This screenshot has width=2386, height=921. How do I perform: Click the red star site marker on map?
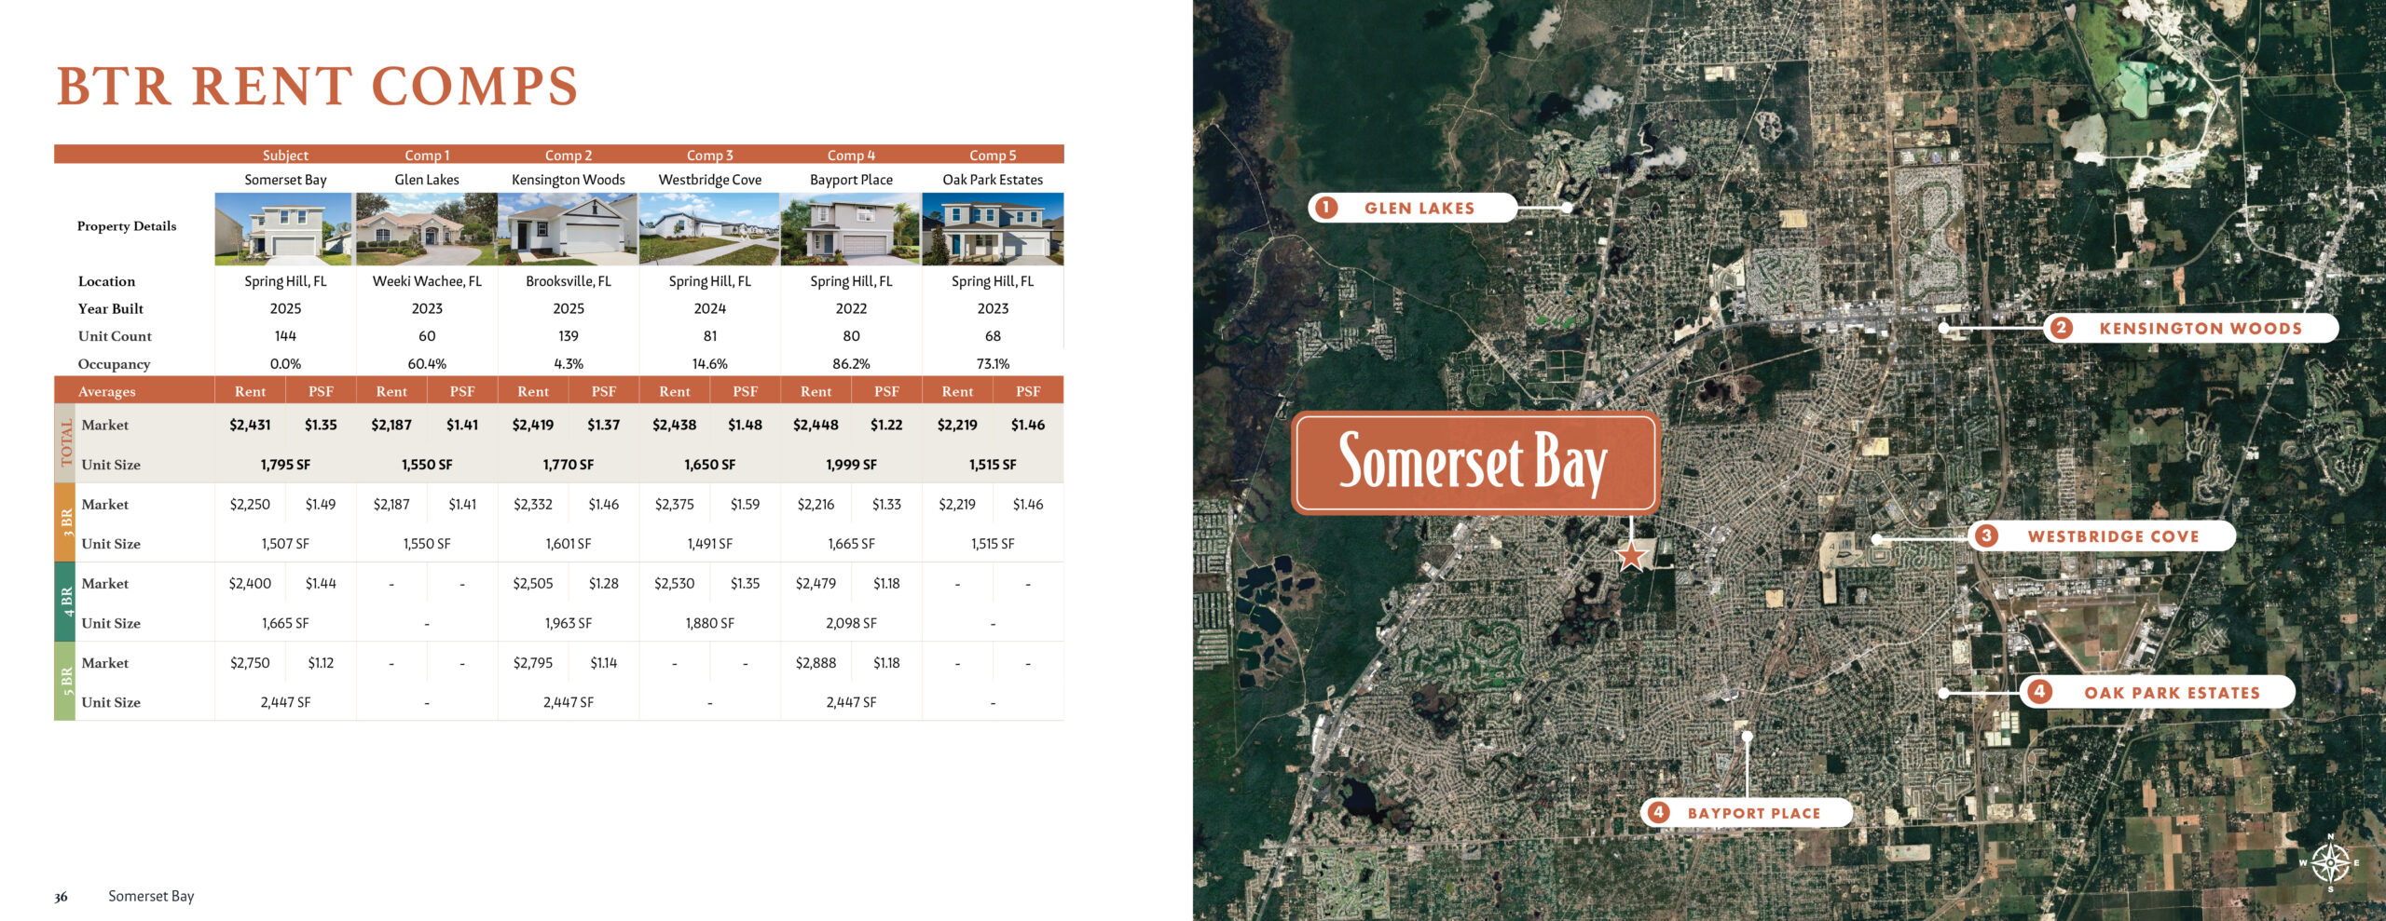(1631, 556)
